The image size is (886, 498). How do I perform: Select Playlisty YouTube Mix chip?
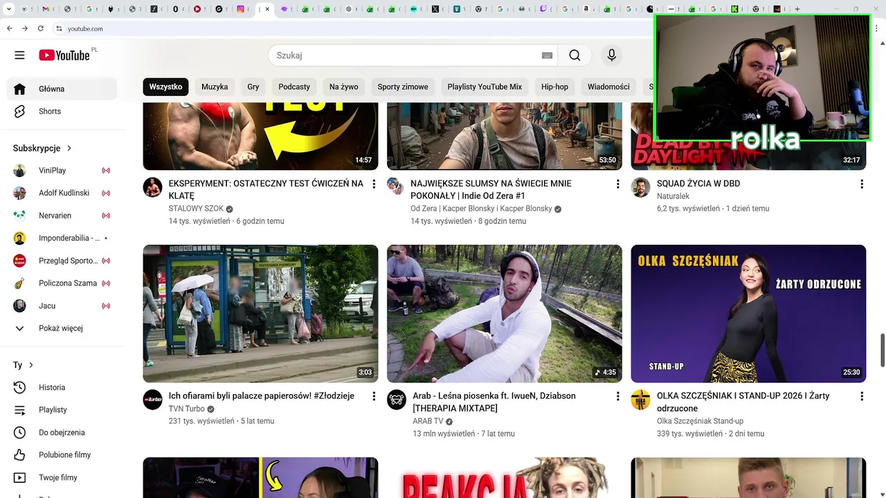tap(485, 86)
